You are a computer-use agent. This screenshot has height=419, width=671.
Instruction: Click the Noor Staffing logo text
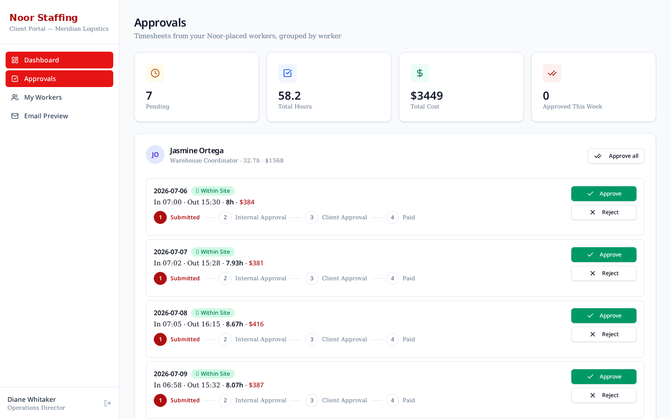click(44, 18)
